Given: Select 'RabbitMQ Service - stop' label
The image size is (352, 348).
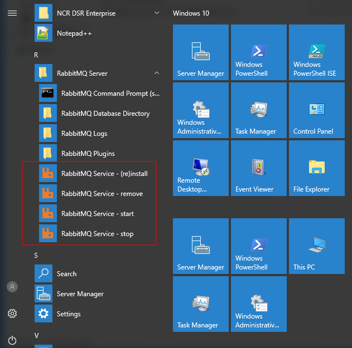Looking at the screenshot, I should click(98, 234).
